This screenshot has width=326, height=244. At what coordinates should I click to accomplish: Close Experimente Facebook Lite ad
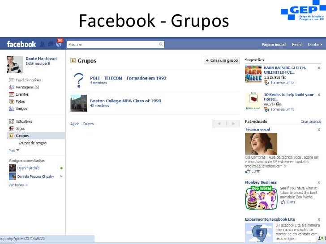pos(319,219)
